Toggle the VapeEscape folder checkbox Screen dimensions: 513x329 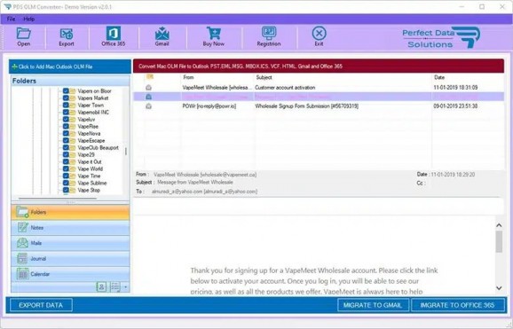pyautogui.click(x=66, y=141)
